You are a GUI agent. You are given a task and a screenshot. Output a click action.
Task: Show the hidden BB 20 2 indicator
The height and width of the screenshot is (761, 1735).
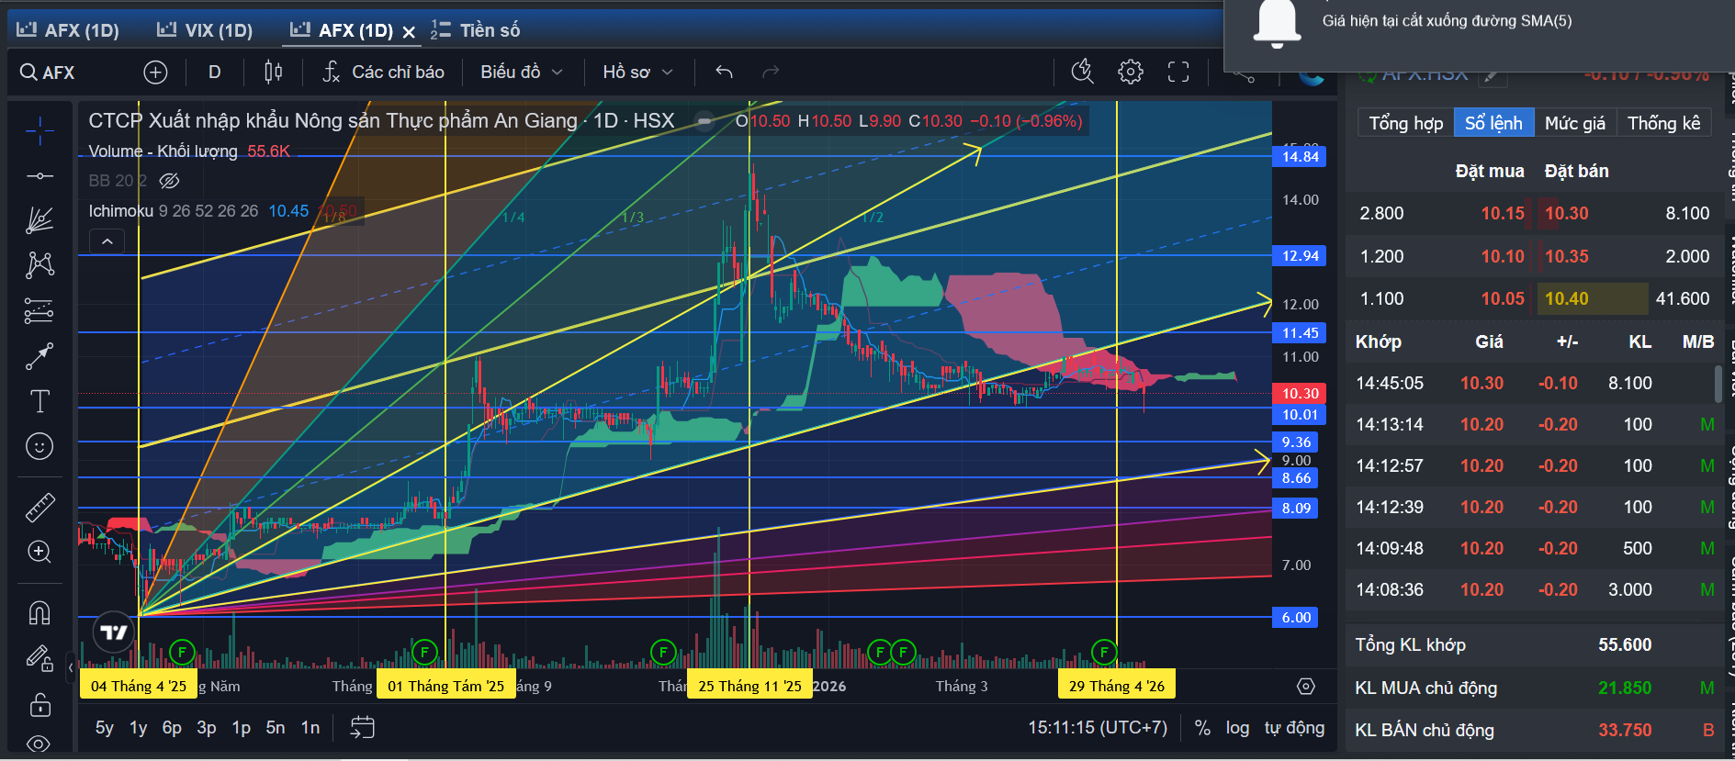click(x=169, y=181)
